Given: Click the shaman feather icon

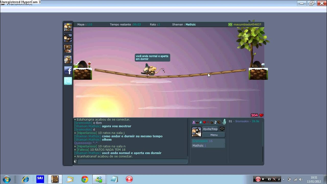Looking at the screenshot, I should [x=224, y=122].
